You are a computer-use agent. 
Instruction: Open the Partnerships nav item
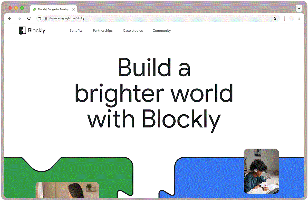[x=103, y=31]
